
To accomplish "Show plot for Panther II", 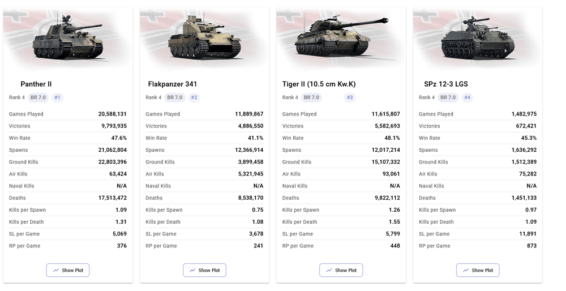I will click(x=68, y=270).
